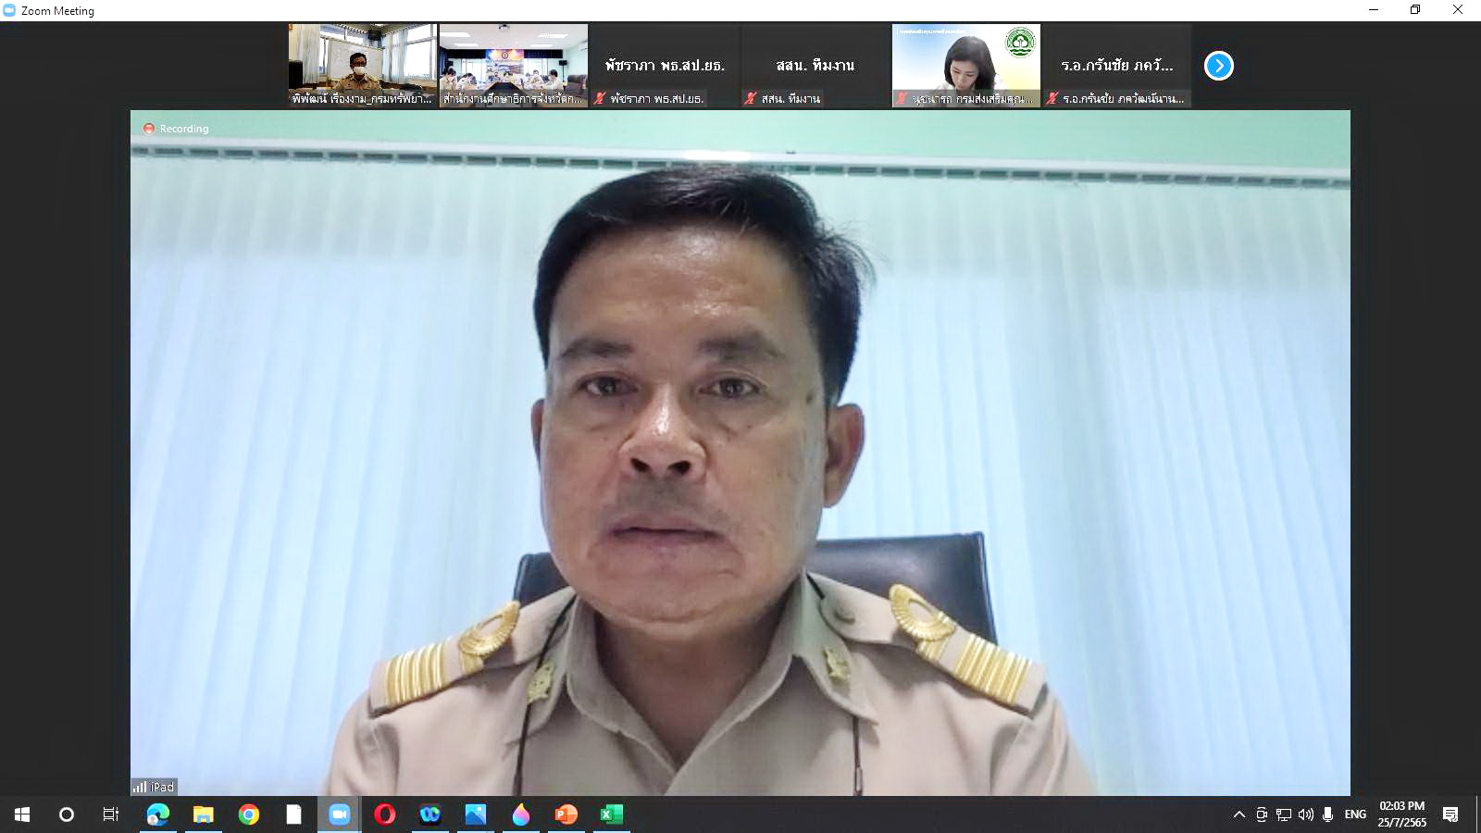1481x833 pixels.
Task: Select the masked man's video thumbnail
Action: 362,65
